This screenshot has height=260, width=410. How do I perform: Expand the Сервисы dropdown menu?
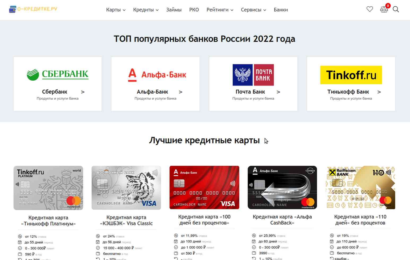pyautogui.click(x=253, y=10)
